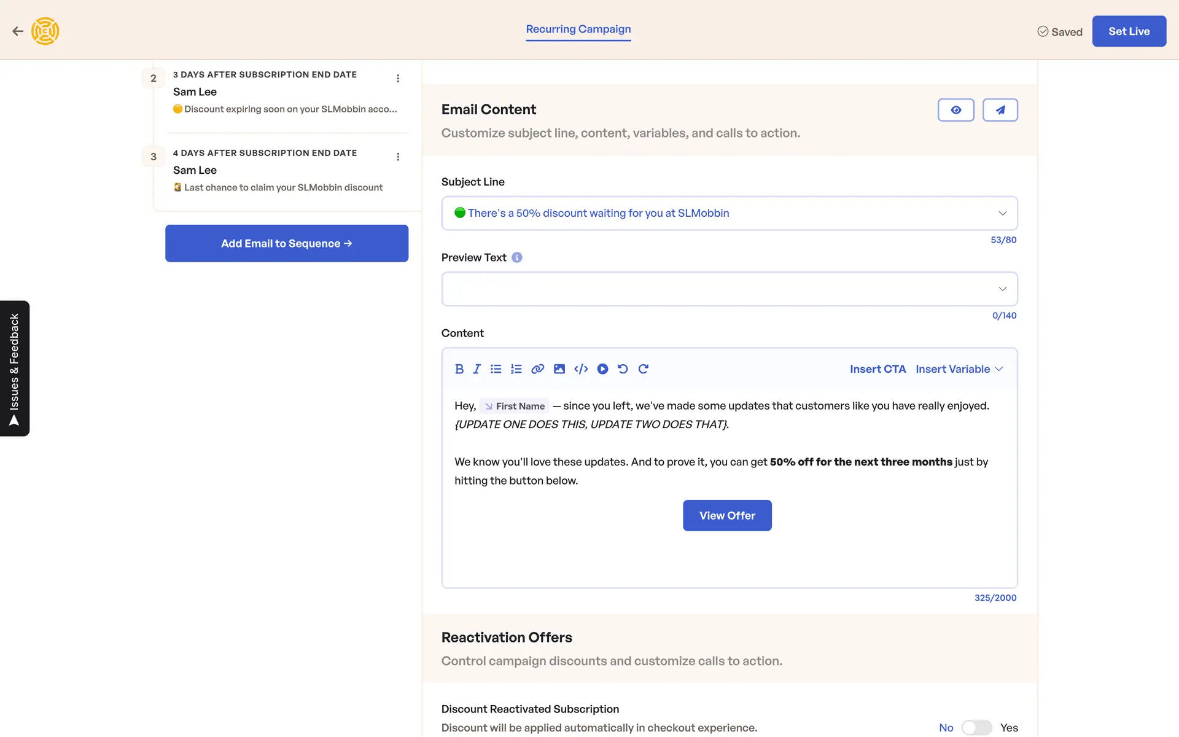The height and width of the screenshot is (737, 1179).
Task: Click the Insert CTA link
Action: pos(877,369)
